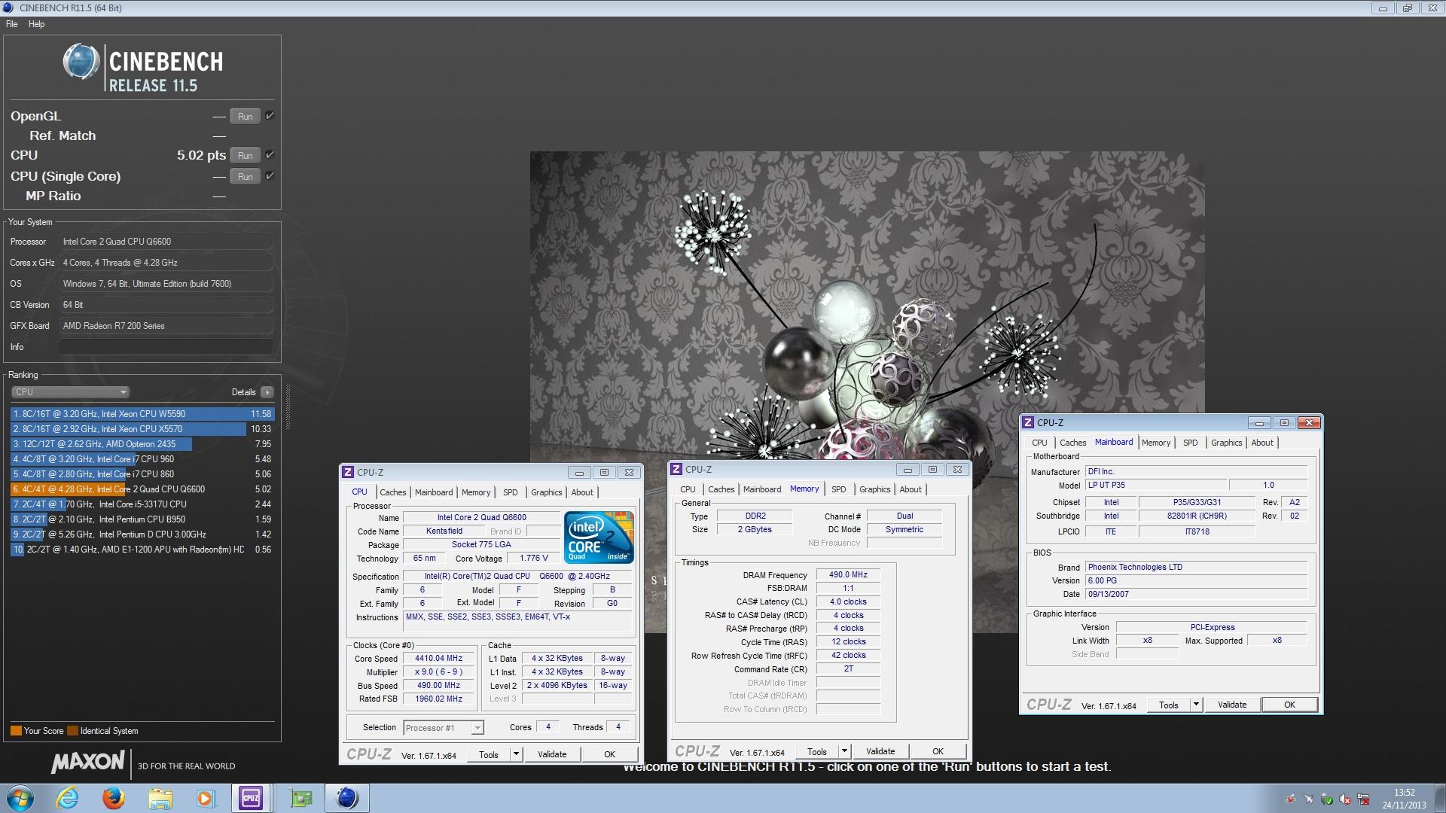Toggle the CPU test checkbox
The image size is (1446, 813).
(x=270, y=155)
